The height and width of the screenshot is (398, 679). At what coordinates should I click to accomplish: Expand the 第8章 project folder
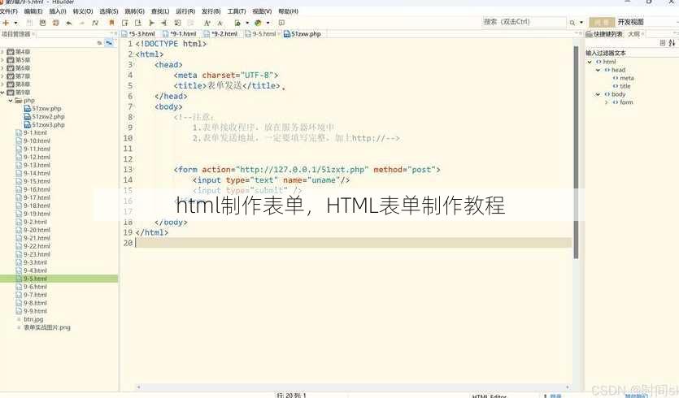2,84
